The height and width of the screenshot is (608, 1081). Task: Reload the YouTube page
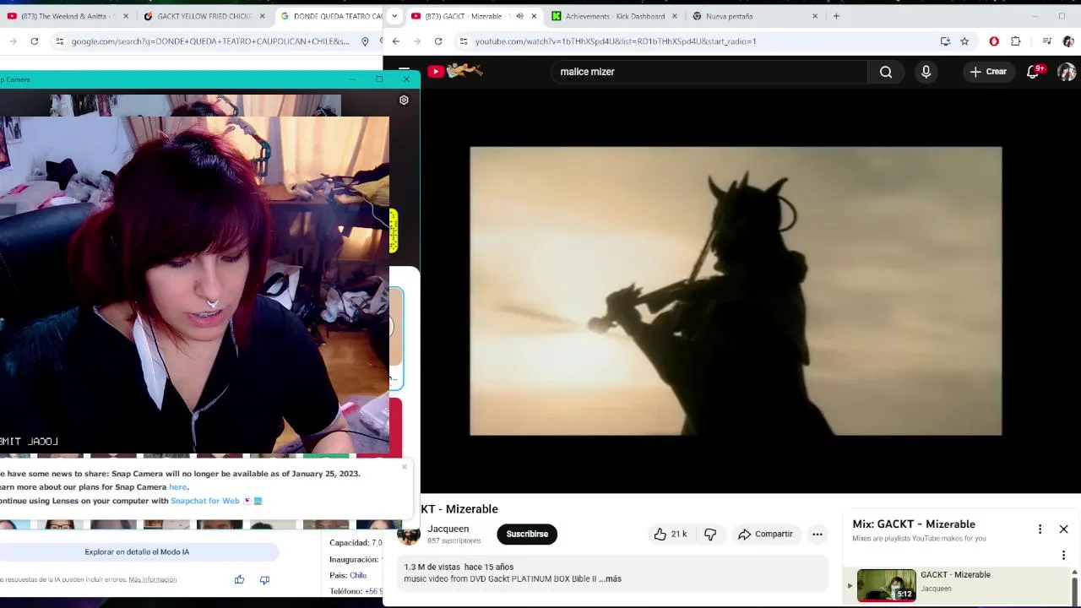click(437, 41)
